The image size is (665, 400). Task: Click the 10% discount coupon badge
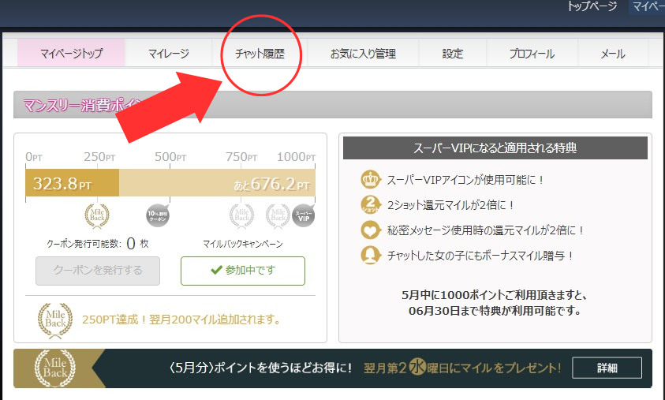158,214
